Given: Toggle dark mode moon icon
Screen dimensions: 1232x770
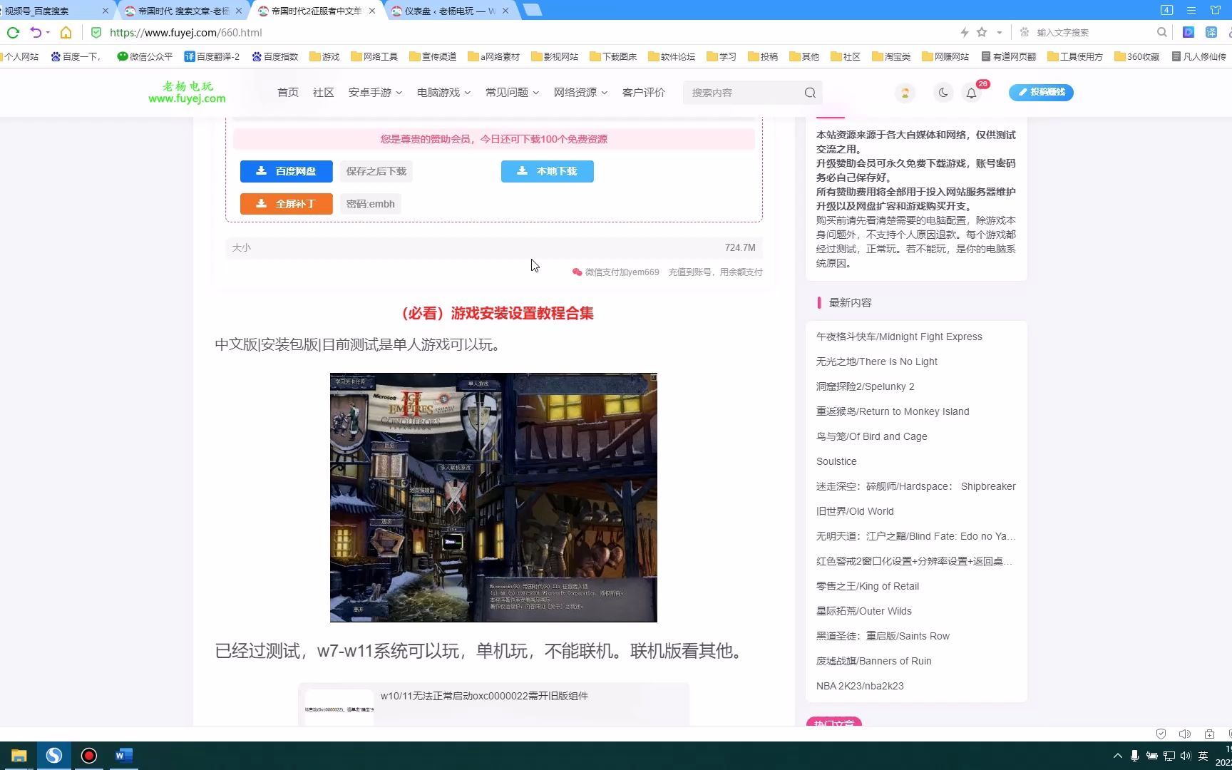Looking at the screenshot, I should click(943, 93).
